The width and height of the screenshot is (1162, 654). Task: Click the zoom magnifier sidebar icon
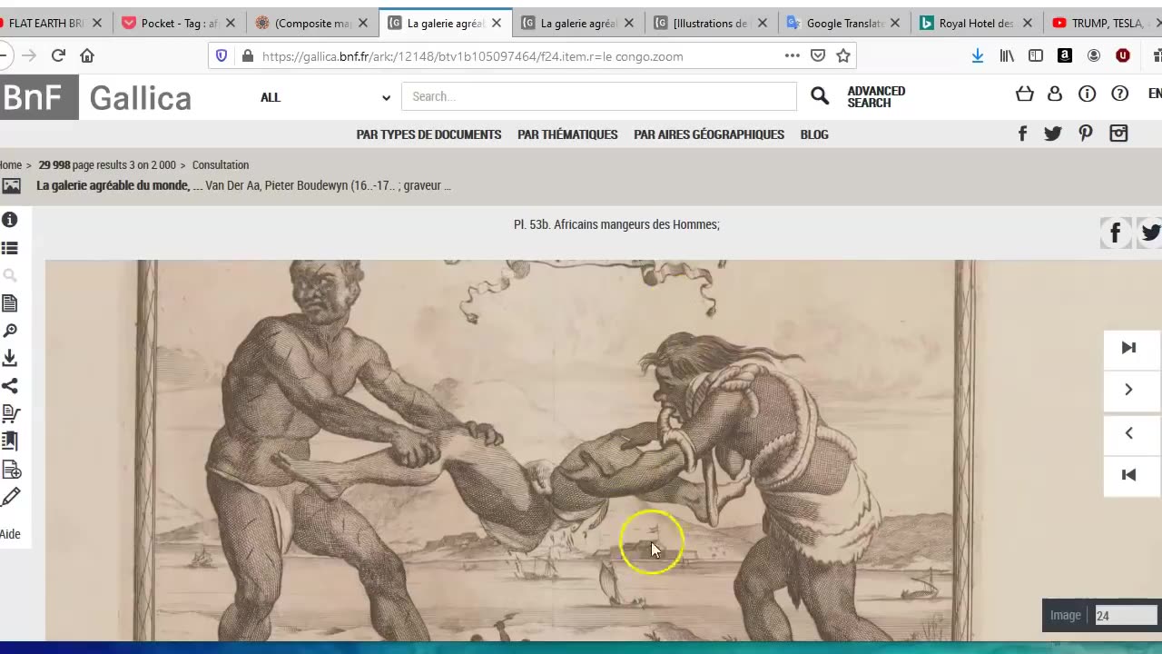click(x=10, y=331)
